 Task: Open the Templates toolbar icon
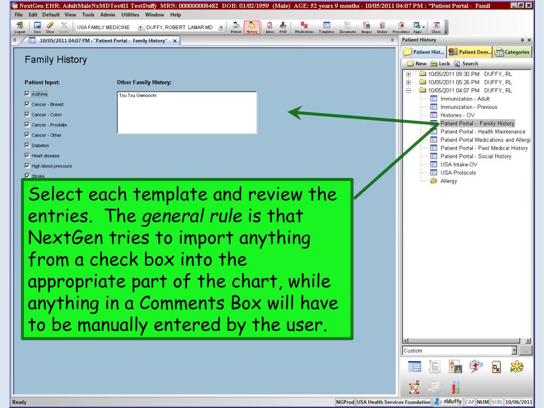pyautogui.click(x=327, y=27)
